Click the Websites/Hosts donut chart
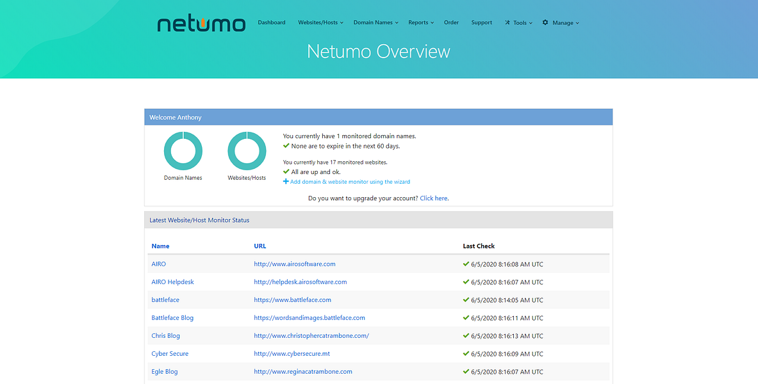Image resolution: width=758 pixels, height=384 pixels. click(x=247, y=150)
